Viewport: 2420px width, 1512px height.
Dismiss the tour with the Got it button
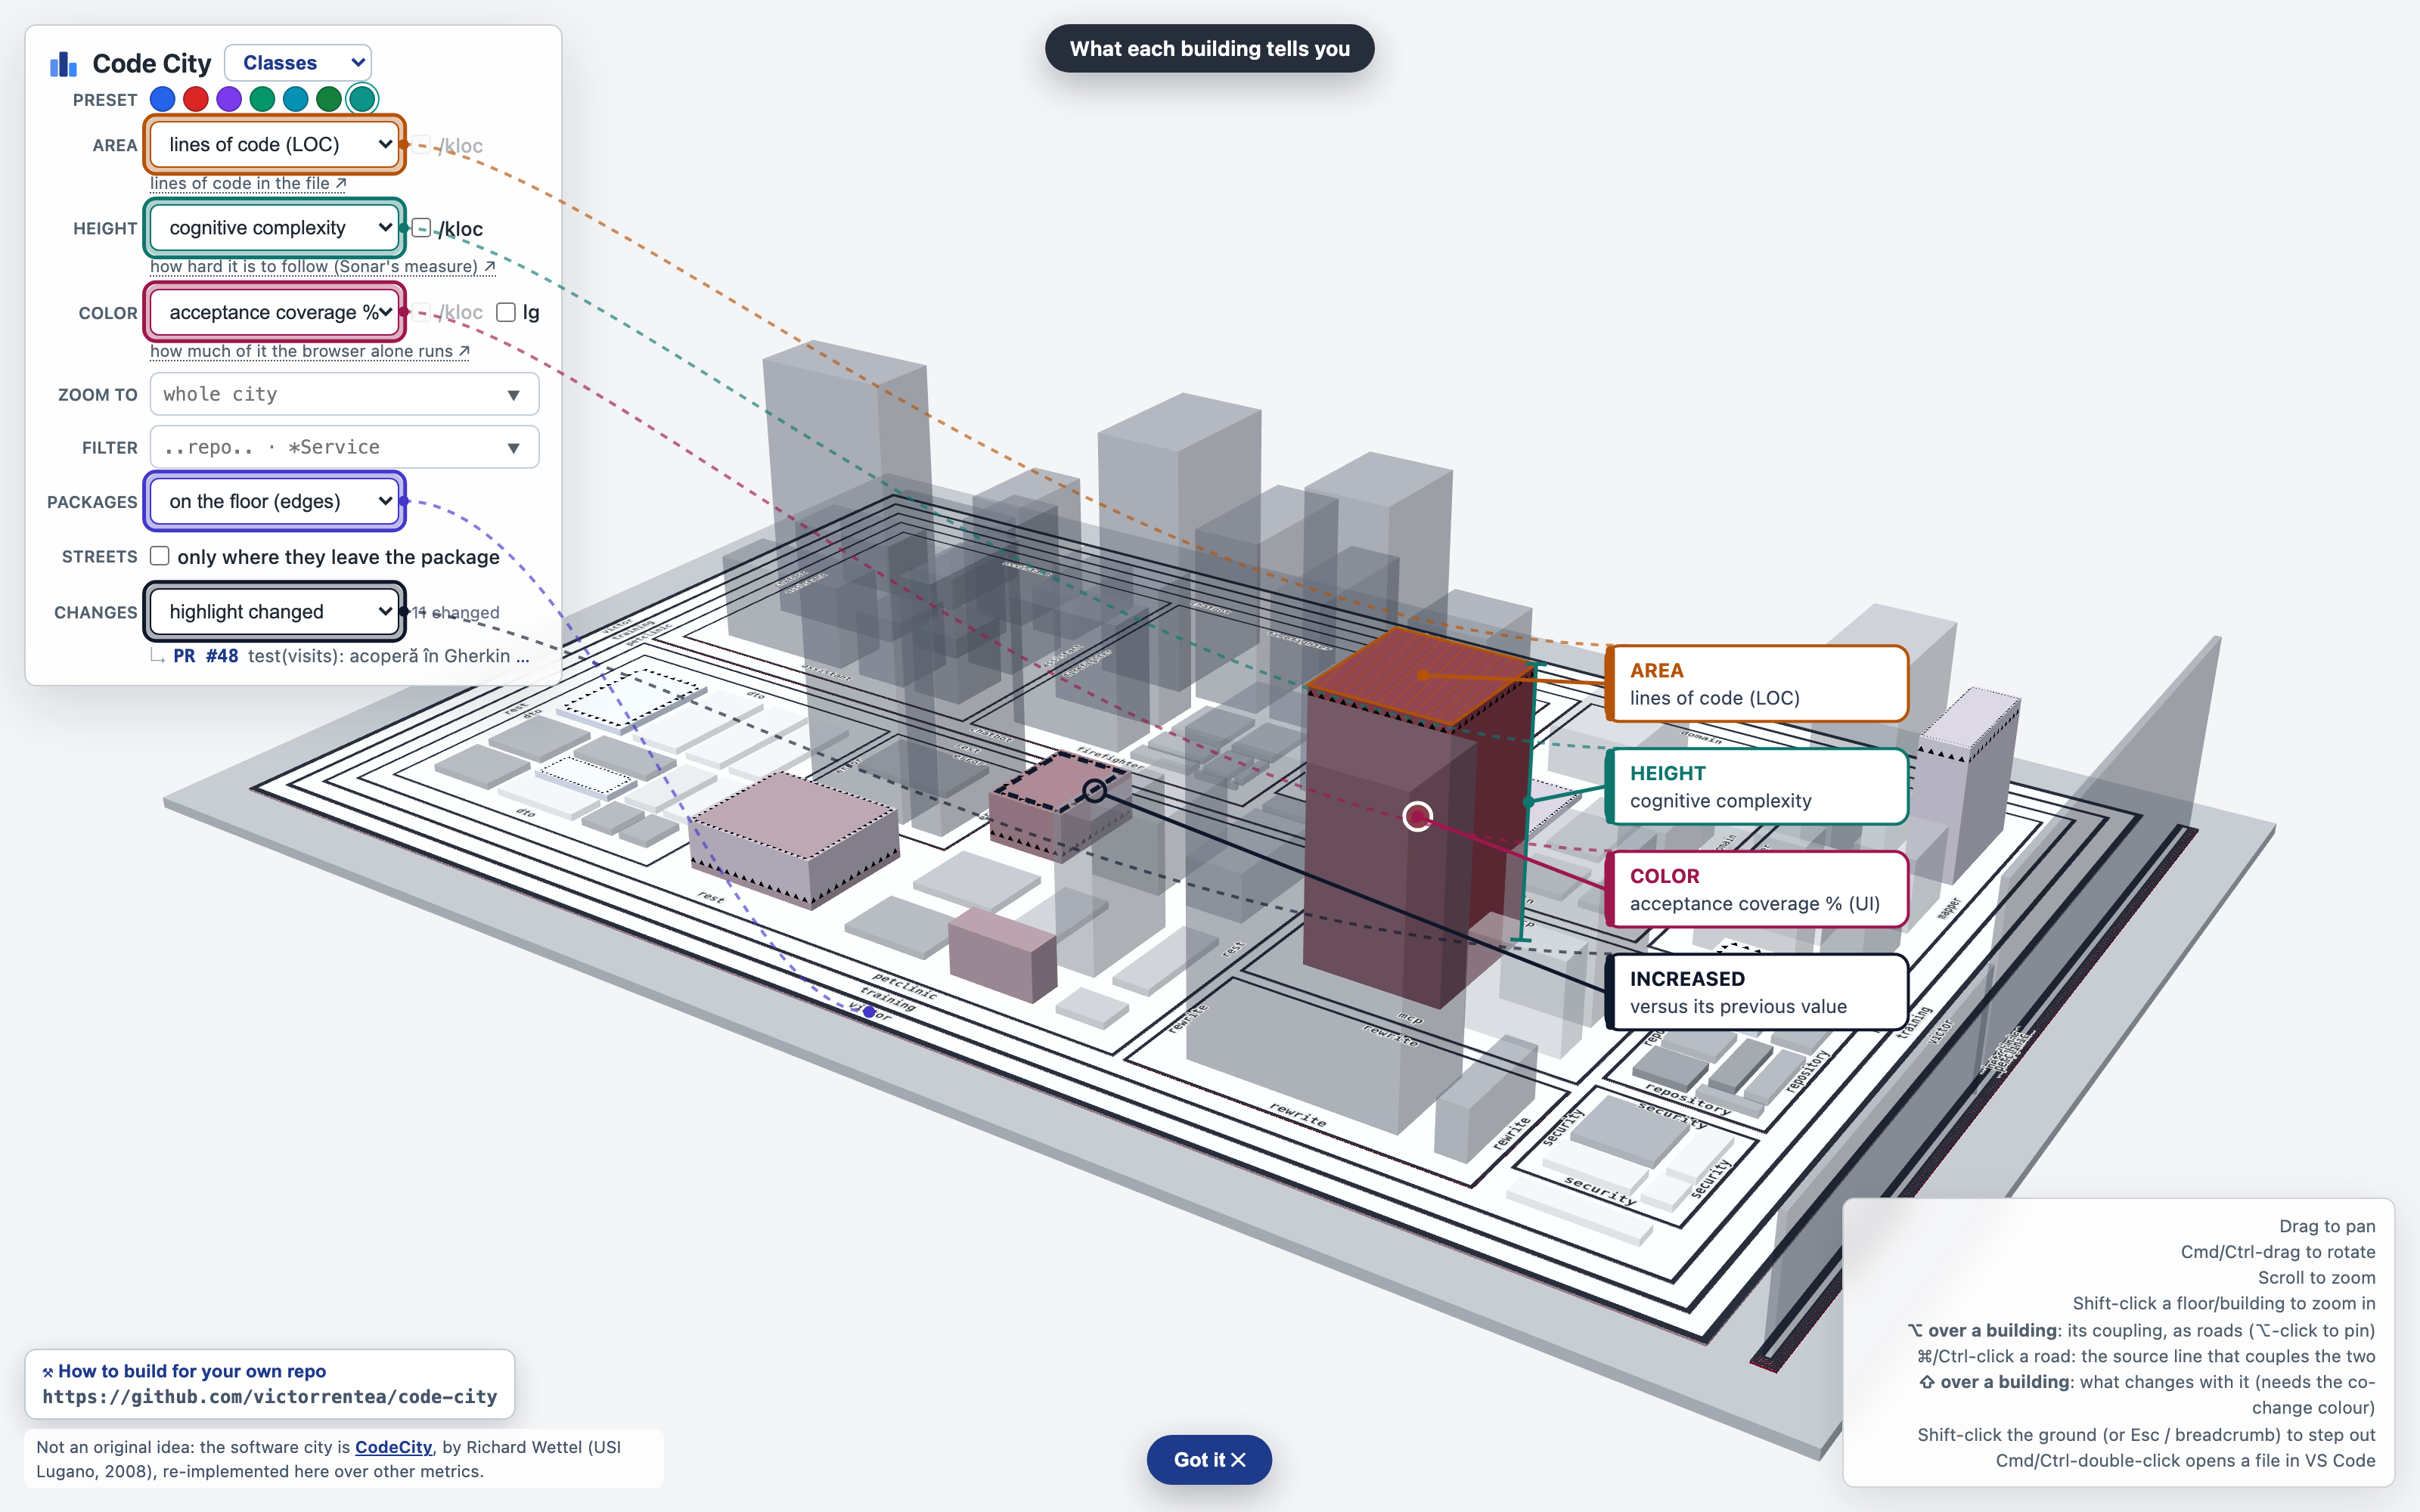(1209, 1460)
